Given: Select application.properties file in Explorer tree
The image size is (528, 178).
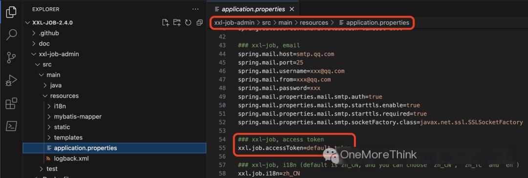Looking at the screenshot, I should (114, 148).
